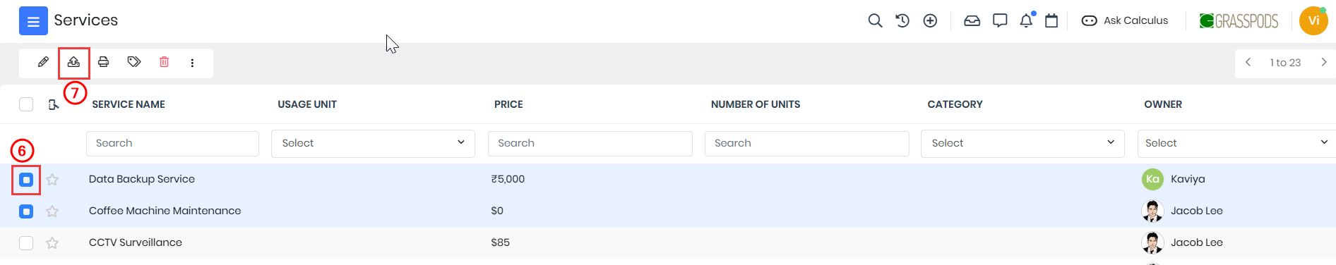Screen dimensions: 1336x265
Task: Click the pencil edit icon
Action: pyautogui.click(x=43, y=62)
